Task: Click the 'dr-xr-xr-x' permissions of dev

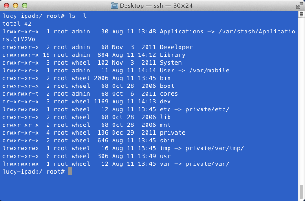Action: click(x=21, y=102)
